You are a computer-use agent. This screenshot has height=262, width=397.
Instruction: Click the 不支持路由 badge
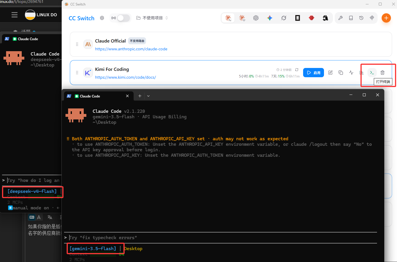pos(137,41)
